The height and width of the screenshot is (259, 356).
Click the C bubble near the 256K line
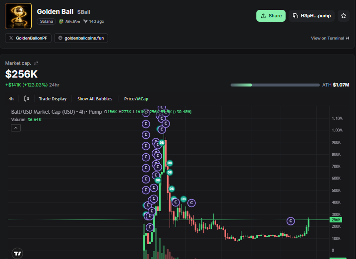[291, 221]
